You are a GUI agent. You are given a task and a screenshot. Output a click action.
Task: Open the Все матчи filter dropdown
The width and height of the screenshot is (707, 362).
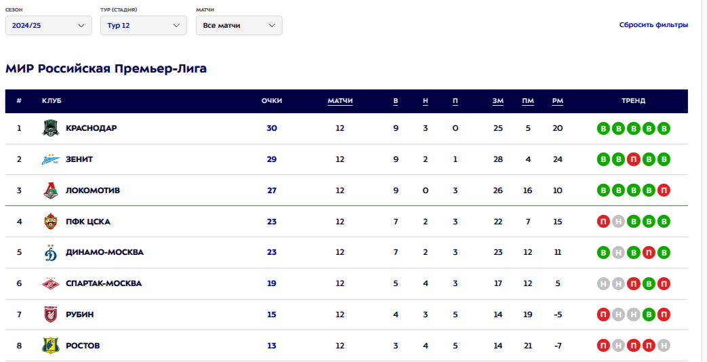(x=239, y=25)
